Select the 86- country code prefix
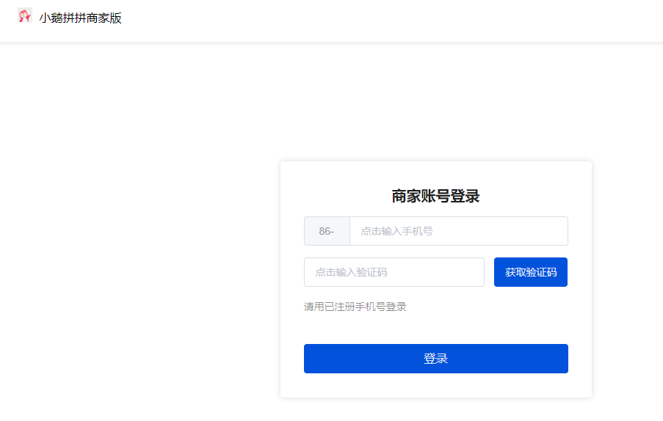The height and width of the screenshot is (421, 663). (327, 231)
